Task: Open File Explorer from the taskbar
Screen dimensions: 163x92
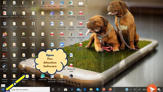Action: point(91,89)
